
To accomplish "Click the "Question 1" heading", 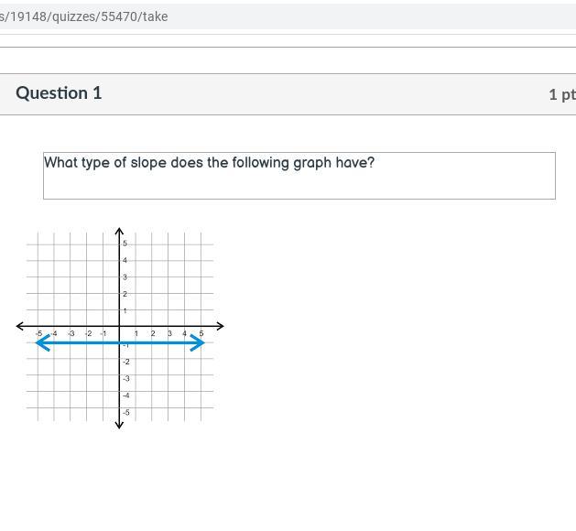I will click(59, 93).
